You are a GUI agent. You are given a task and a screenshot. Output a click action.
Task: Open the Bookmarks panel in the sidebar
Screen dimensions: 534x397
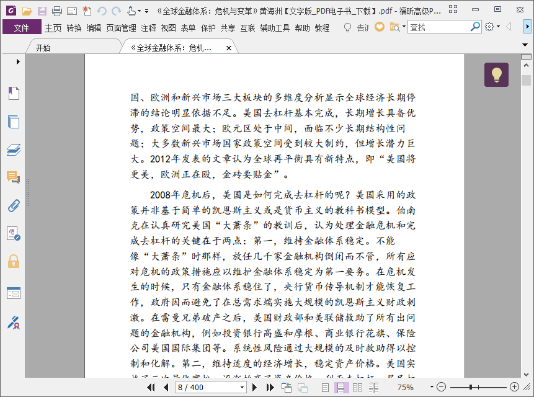tap(14, 93)
